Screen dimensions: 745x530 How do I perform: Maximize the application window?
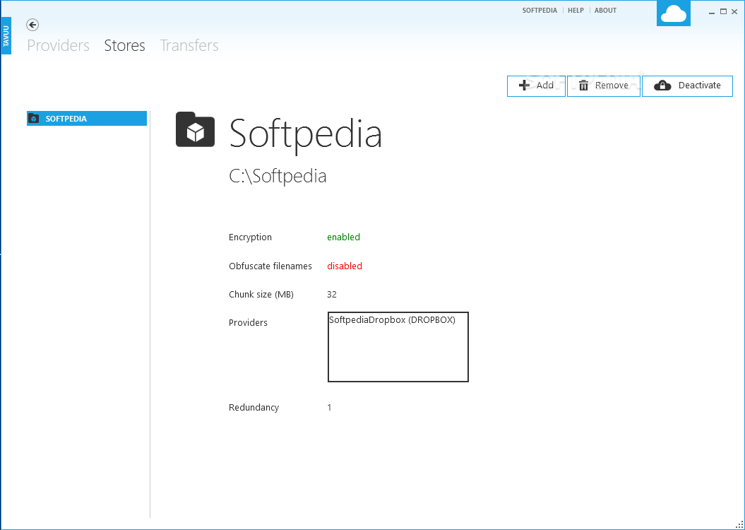point(723,11)
